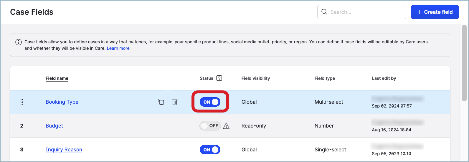Click the Field visibility column header

tap(255, 78)
